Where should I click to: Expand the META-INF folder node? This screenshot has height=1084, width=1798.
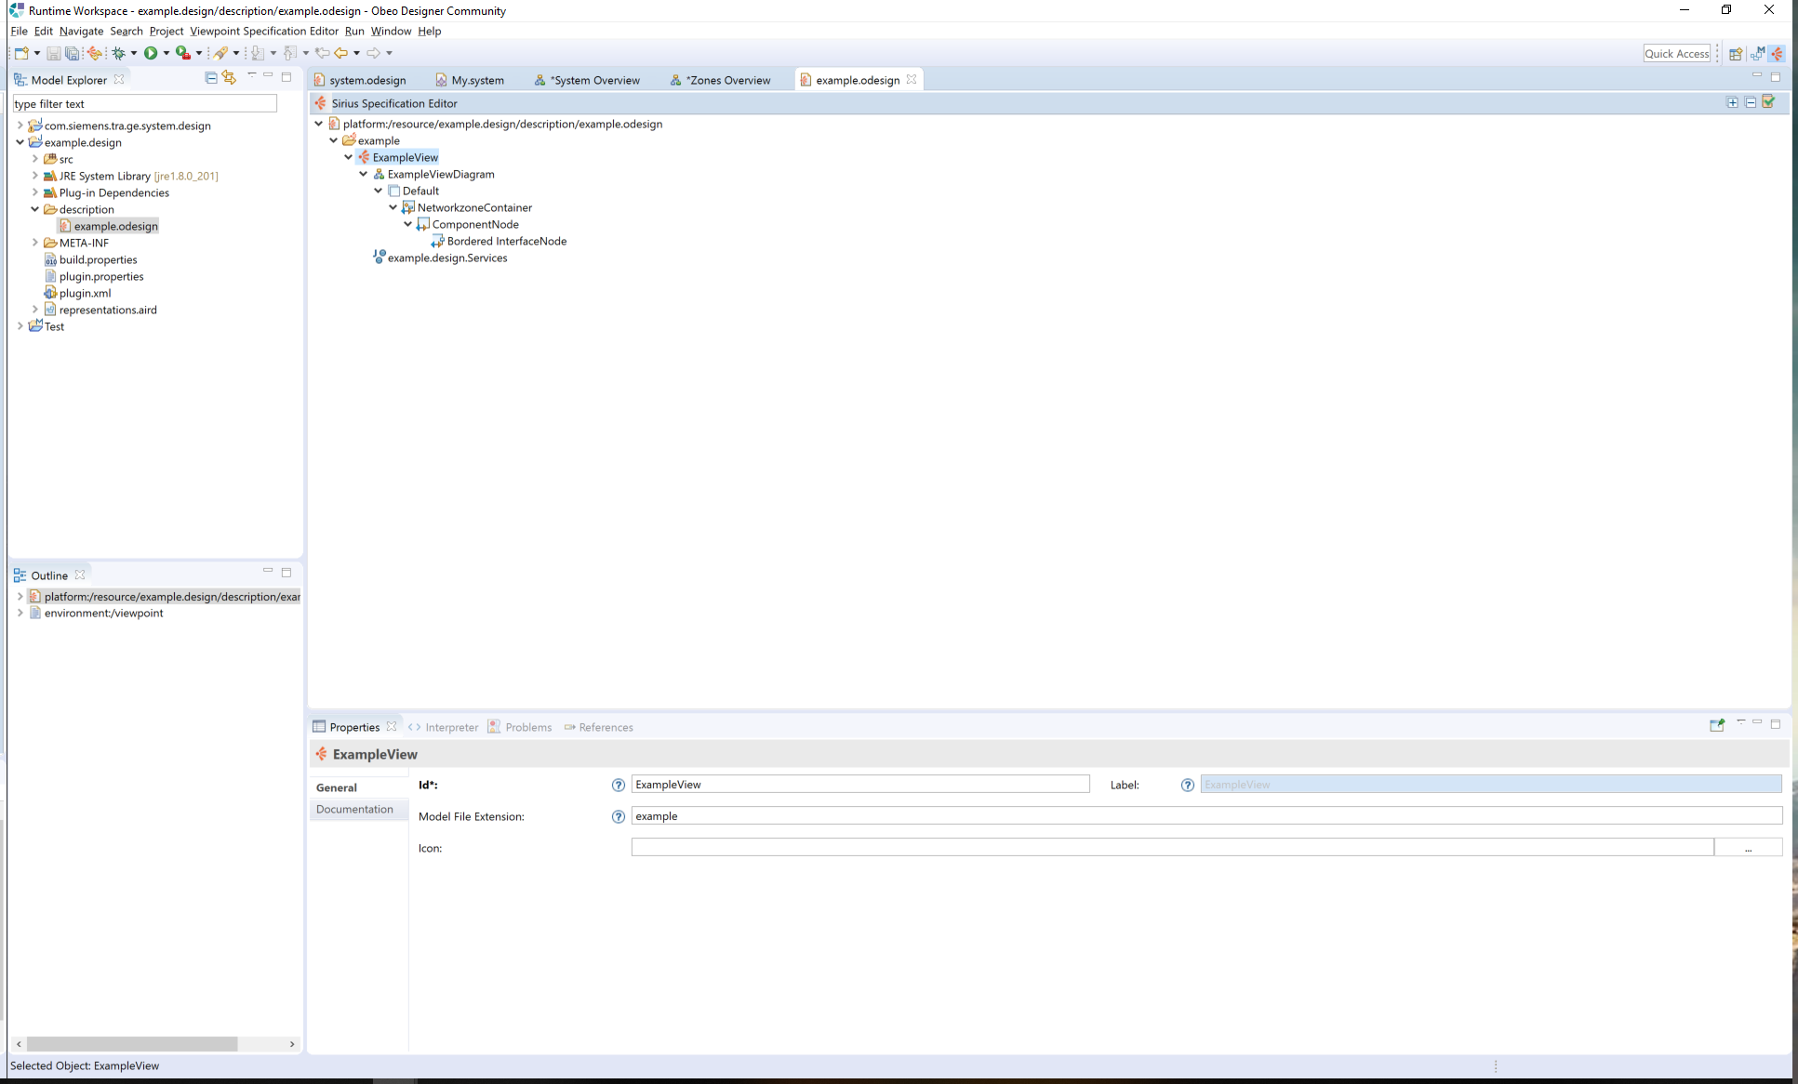coord(35,243)
